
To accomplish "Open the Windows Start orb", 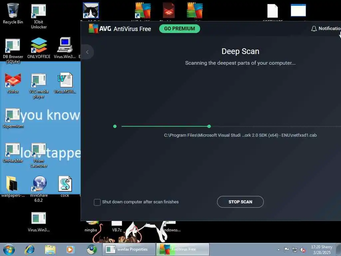I will [9, 249].
